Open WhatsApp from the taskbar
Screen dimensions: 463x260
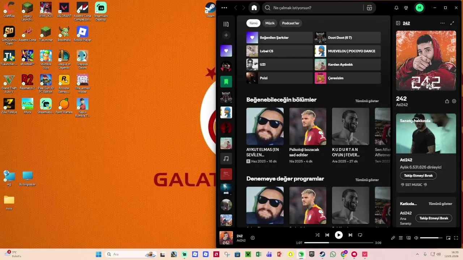(333, 254)
